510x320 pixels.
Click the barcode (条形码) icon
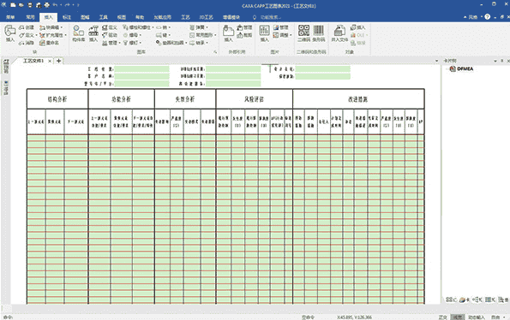point(318,31)
